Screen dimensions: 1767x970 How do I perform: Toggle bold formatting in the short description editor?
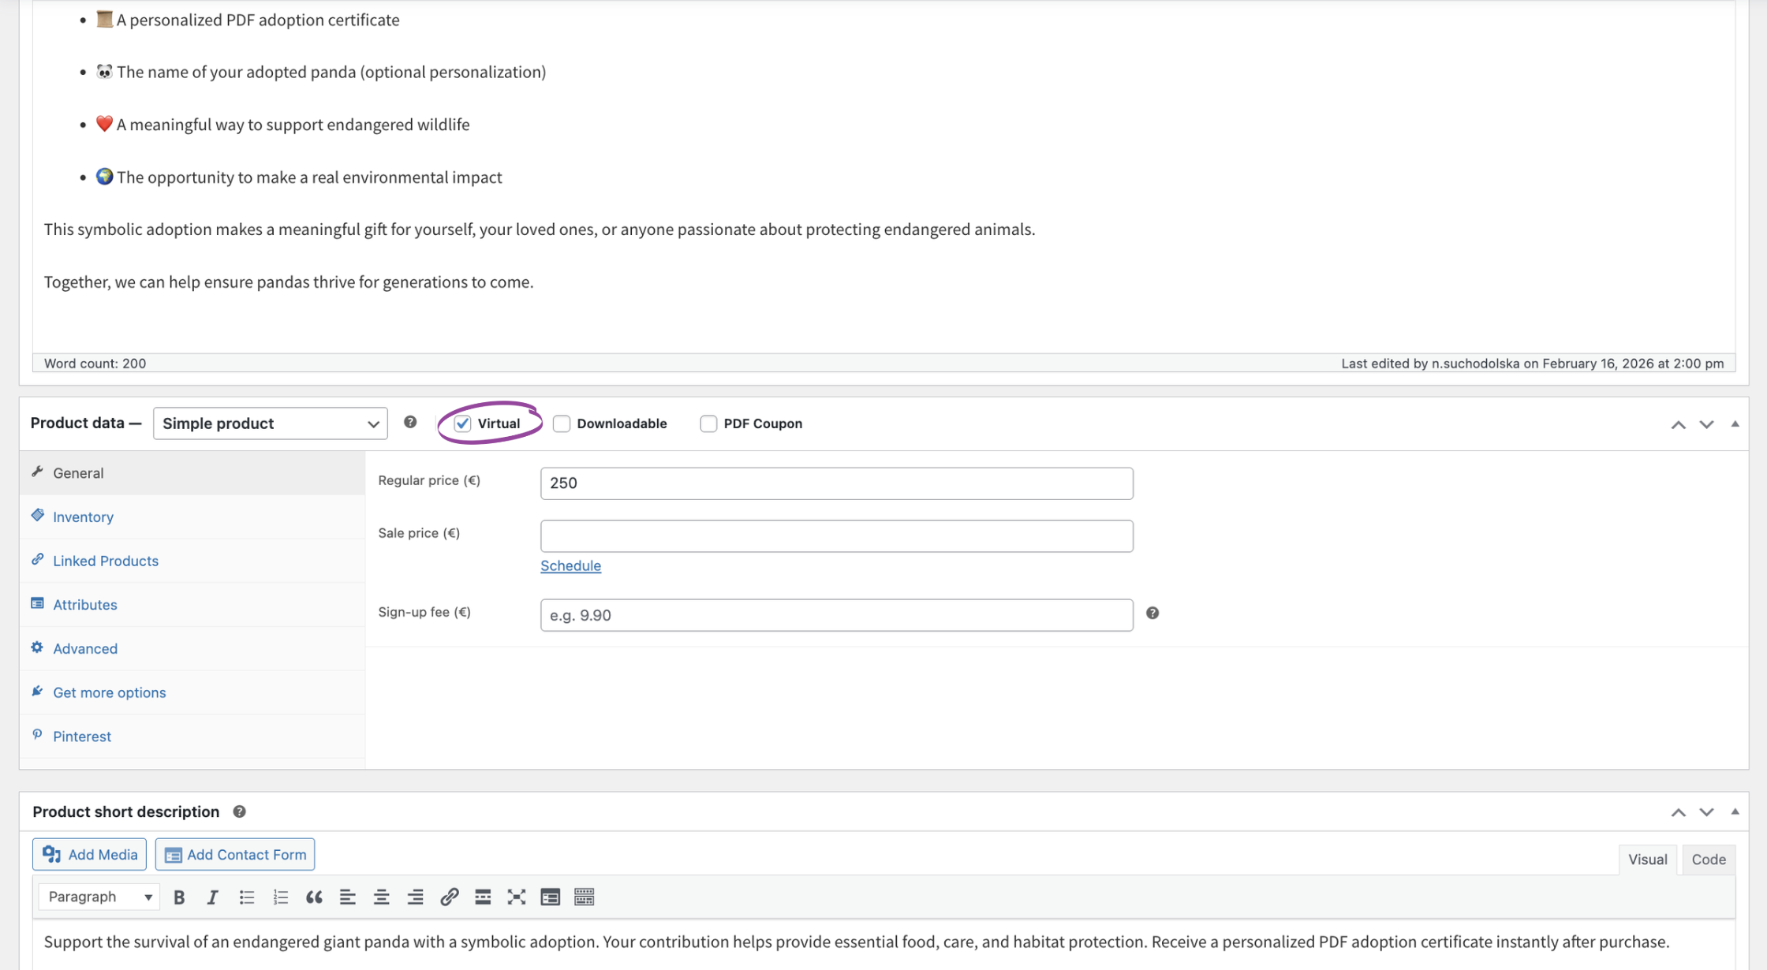[x=179, y=897]
